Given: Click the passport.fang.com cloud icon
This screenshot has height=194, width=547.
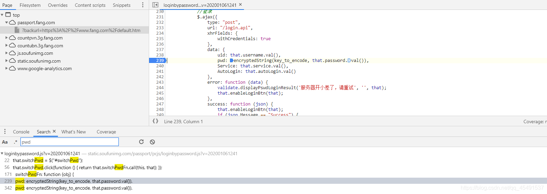Looking at the screenshot, I should pos(12,22).
